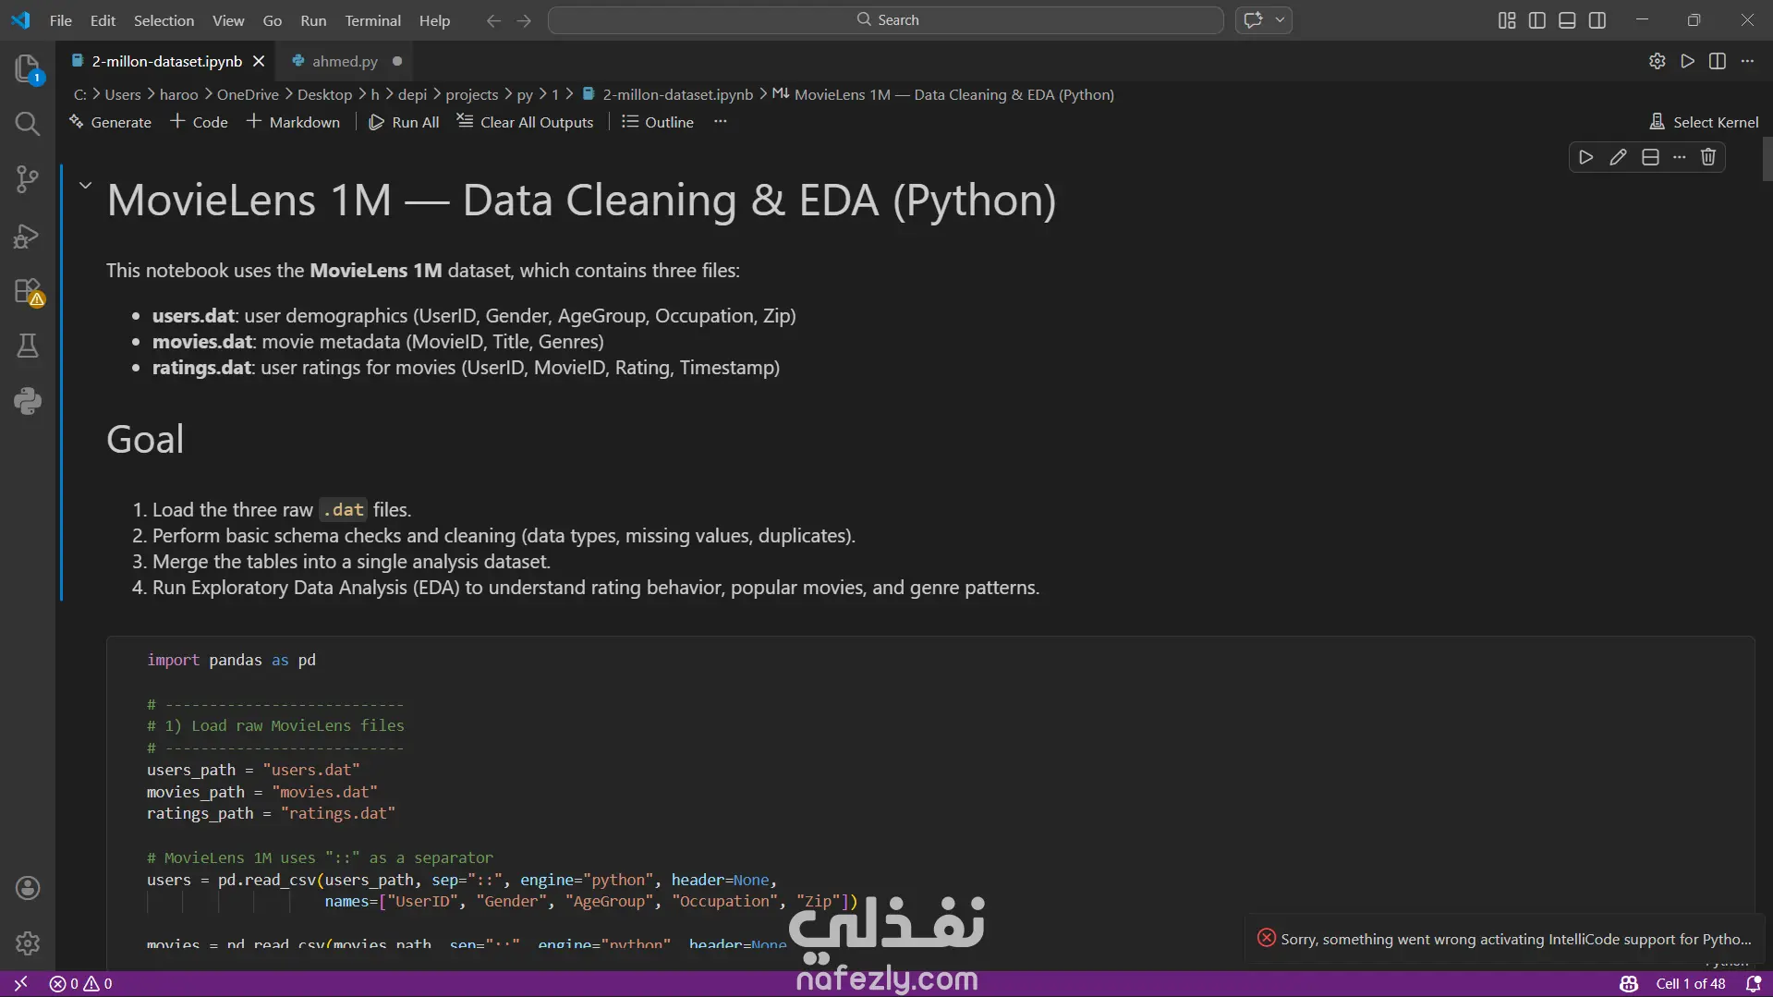The width and height of the screenshot is (1773, 997).
Task: Toggle the secondary side bar
Action: [1597, 20]
